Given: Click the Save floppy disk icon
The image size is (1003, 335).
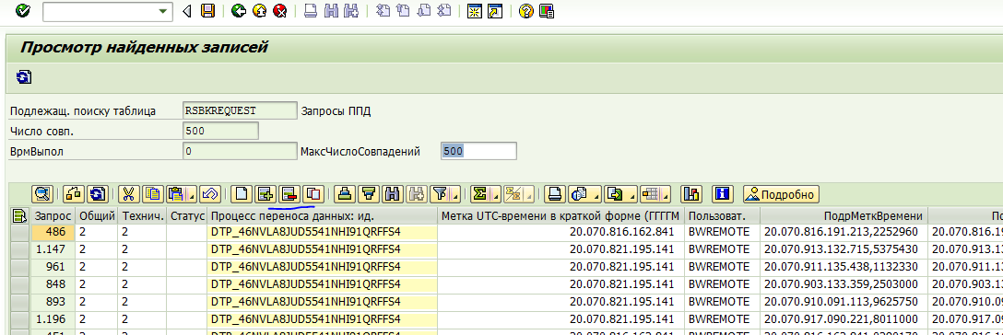Looking at the screenshot, I should (x=207, y=11).
